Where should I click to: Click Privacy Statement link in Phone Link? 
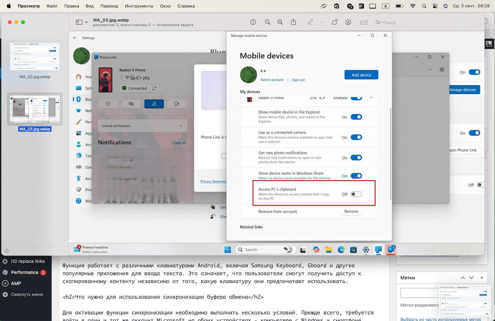213,181
